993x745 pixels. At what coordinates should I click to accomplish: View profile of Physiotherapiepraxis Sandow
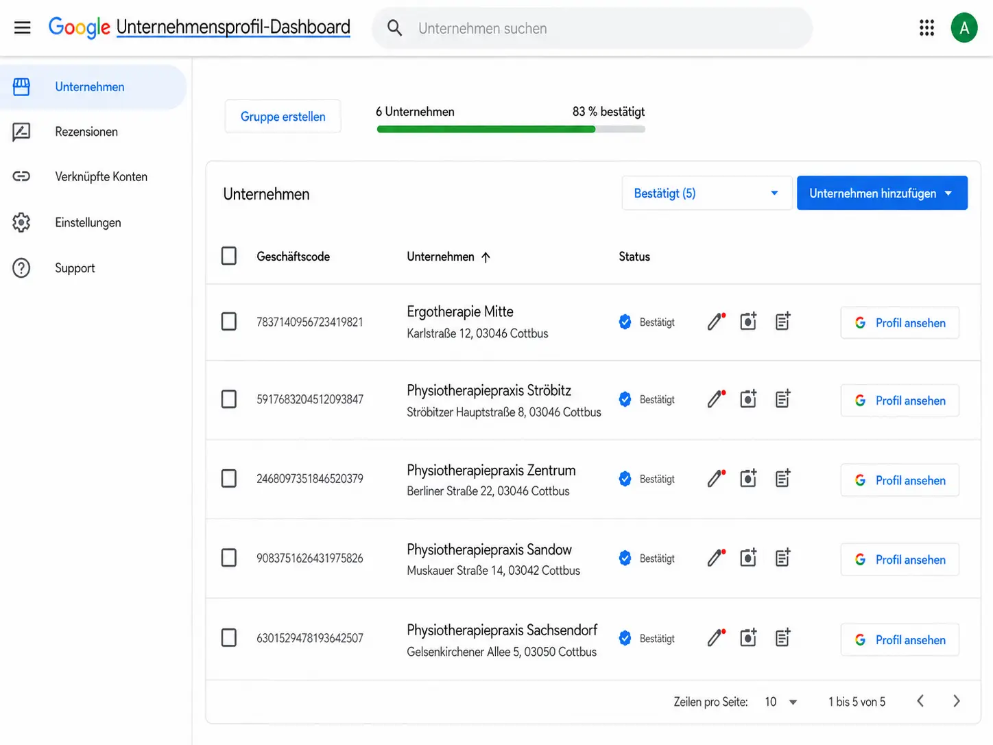[x=900, y=560]
